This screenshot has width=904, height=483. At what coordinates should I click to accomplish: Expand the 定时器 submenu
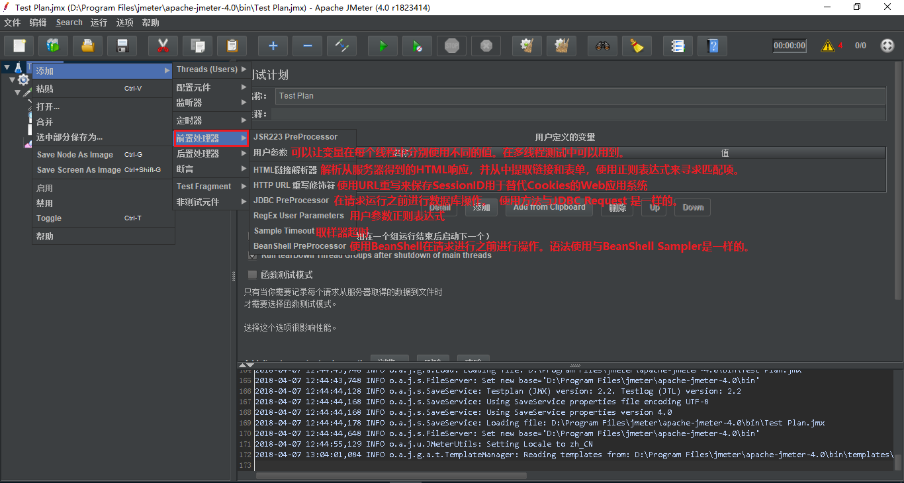[x=211, y=120]
